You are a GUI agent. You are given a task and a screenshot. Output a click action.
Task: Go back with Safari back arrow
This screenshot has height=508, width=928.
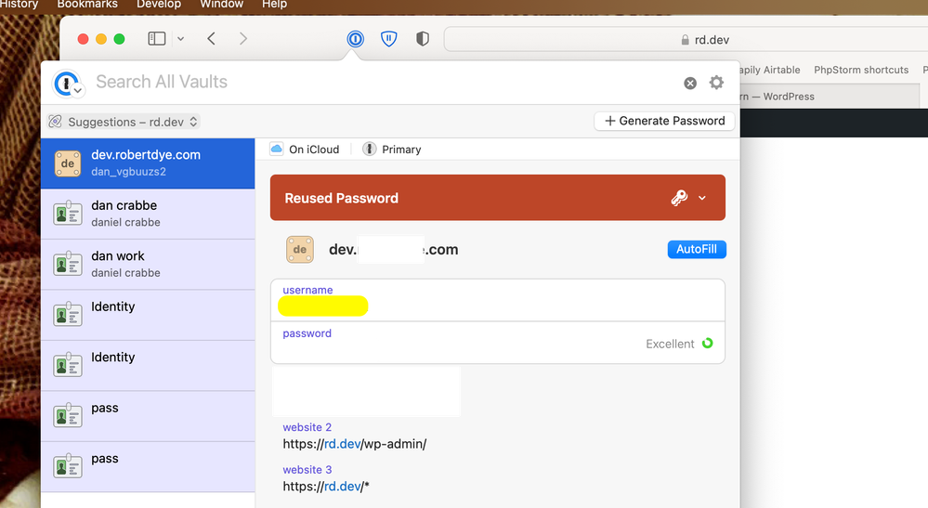[212, 39]
